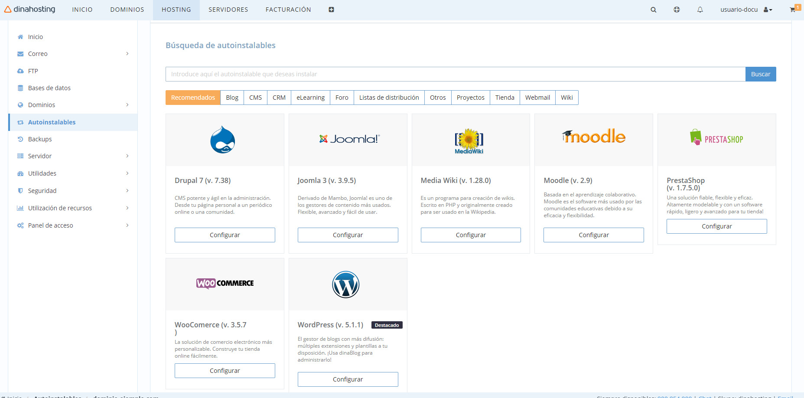Viewport: 804px width, 398px height.
Task: Open the notifications bell
Action: pos(700,10)
